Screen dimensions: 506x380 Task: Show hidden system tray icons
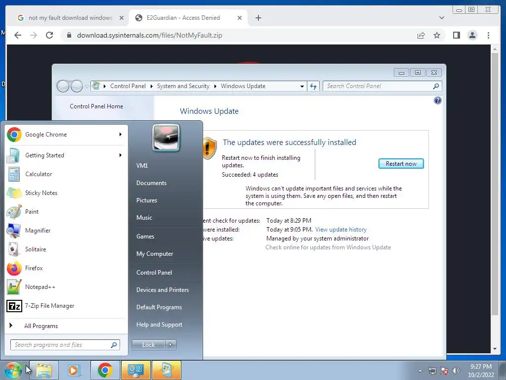click(x=420, y=371)
